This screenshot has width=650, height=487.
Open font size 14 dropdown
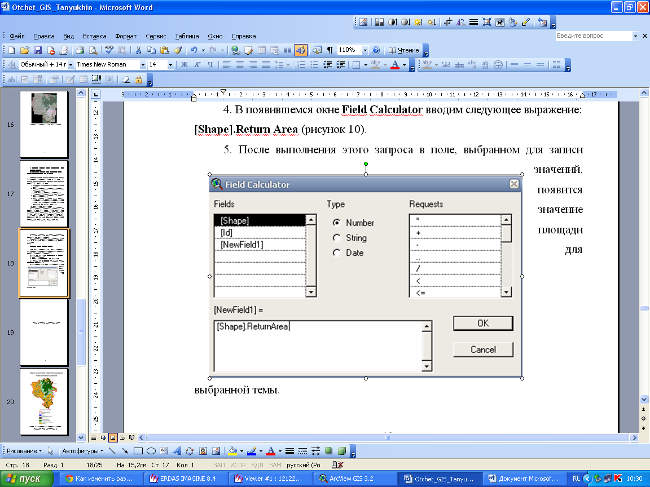coord(170,65)
